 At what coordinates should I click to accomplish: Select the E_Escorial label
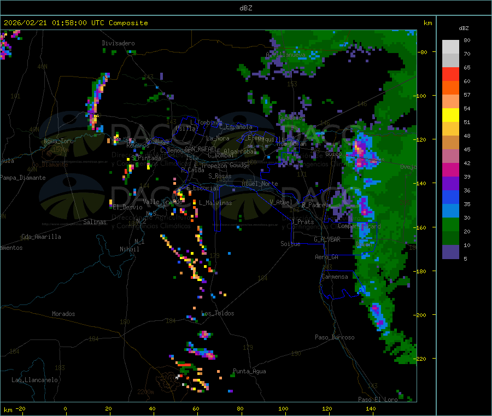click(203, 188)
